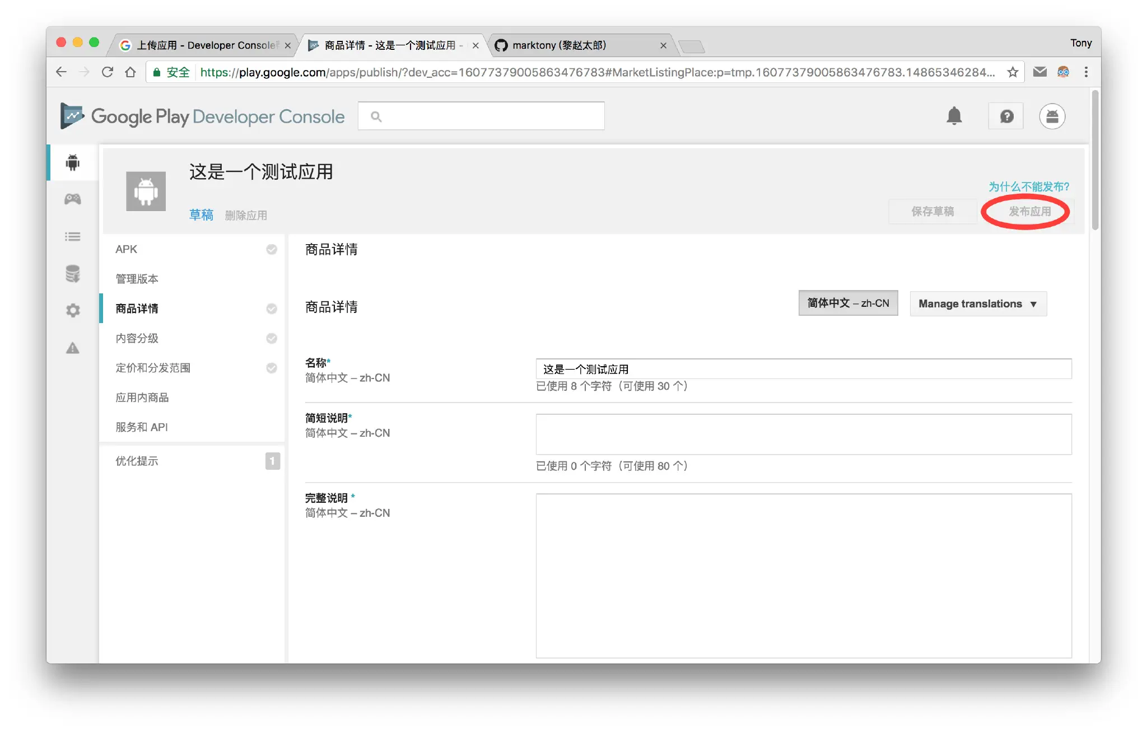Open the order management list icon
Screen dimensions: 1147x729
[73, 237]
